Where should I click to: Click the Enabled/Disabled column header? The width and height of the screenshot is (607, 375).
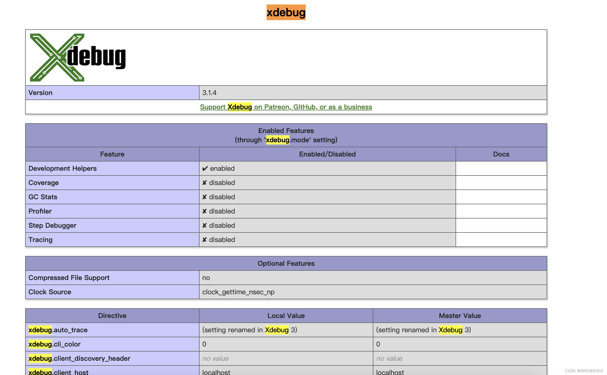327,154
